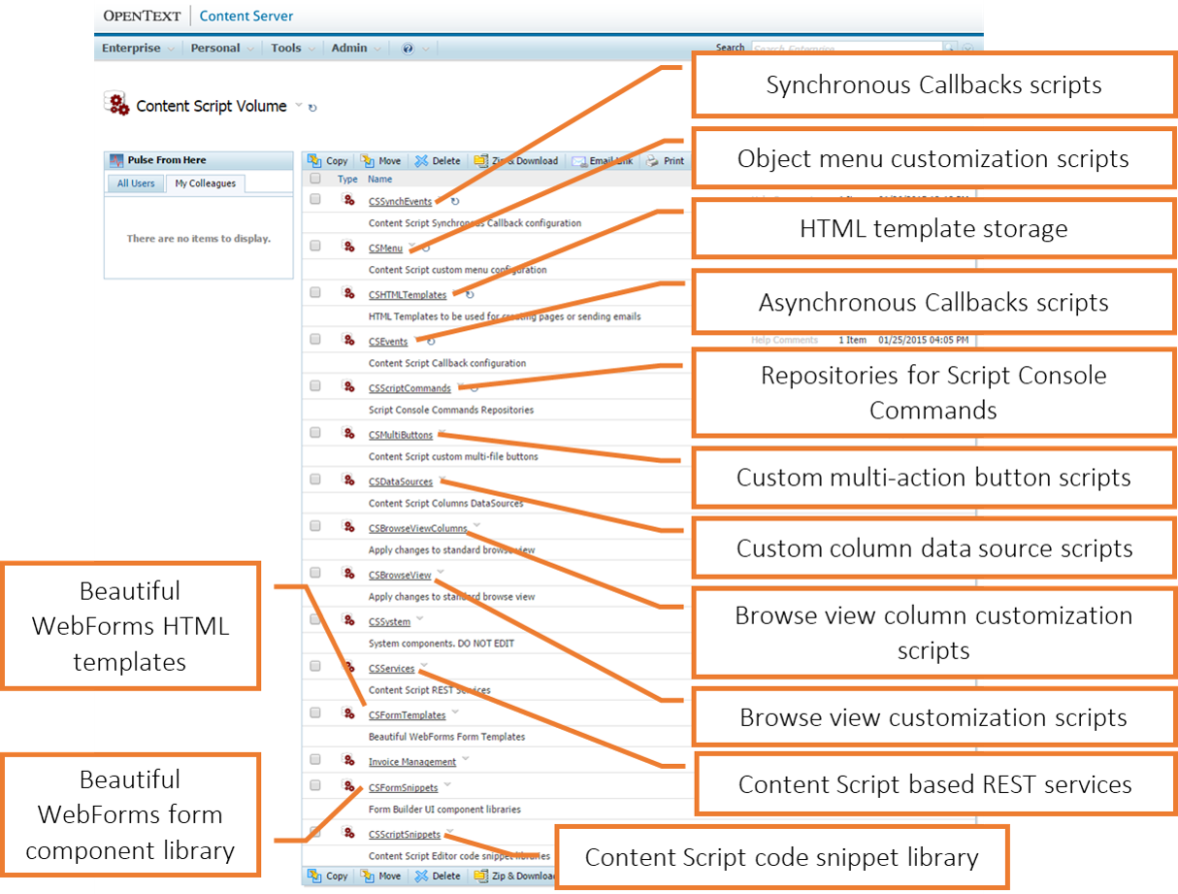Click the Content Script Volume gear icon
Image resolution: width=1178 pixels, height=894 pixels.
click(117, 105)
